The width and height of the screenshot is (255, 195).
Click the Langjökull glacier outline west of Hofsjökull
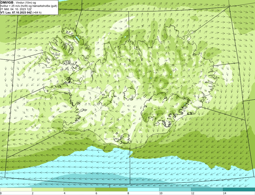click(107, 98)
